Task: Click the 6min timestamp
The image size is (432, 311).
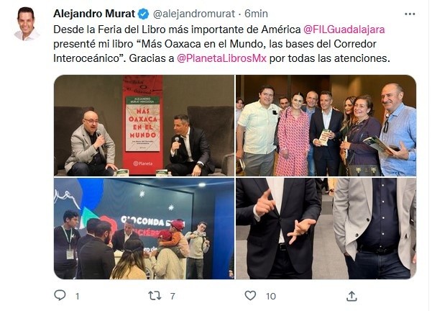Action: pos(256,14)
